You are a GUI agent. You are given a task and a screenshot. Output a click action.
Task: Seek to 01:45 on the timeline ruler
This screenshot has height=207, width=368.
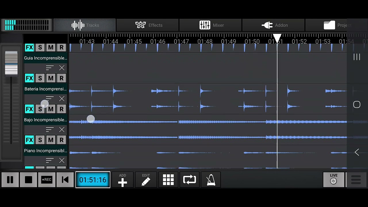134,42
